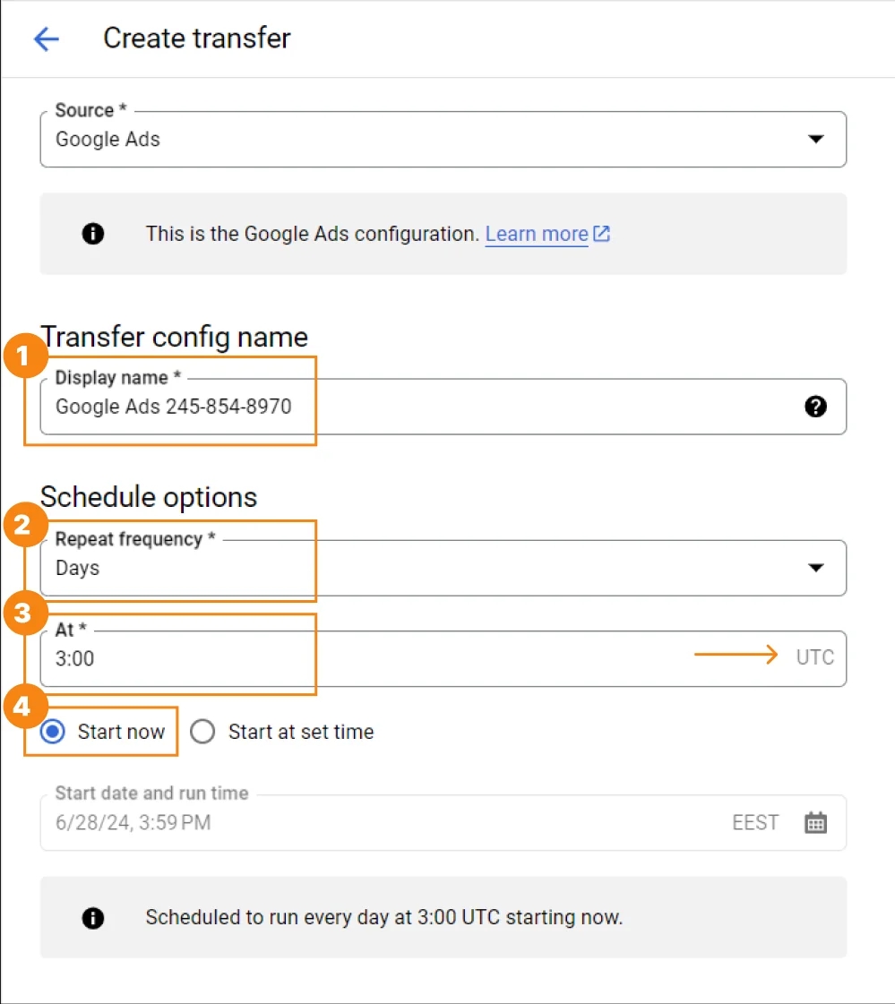The height and width of the screenshot is (1004, 895).
Task: Click the Transfer config name heading
Action: click(175, 337)
